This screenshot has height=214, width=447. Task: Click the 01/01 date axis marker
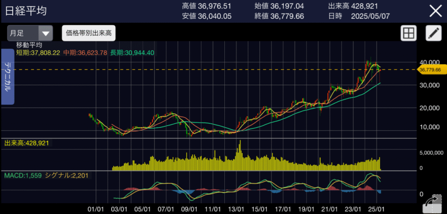pos(95,208)
